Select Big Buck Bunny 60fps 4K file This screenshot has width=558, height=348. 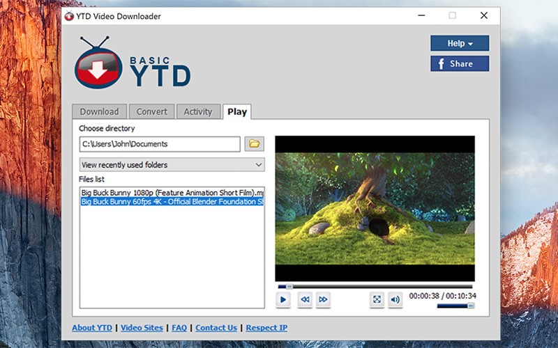(x=172, y=202)
